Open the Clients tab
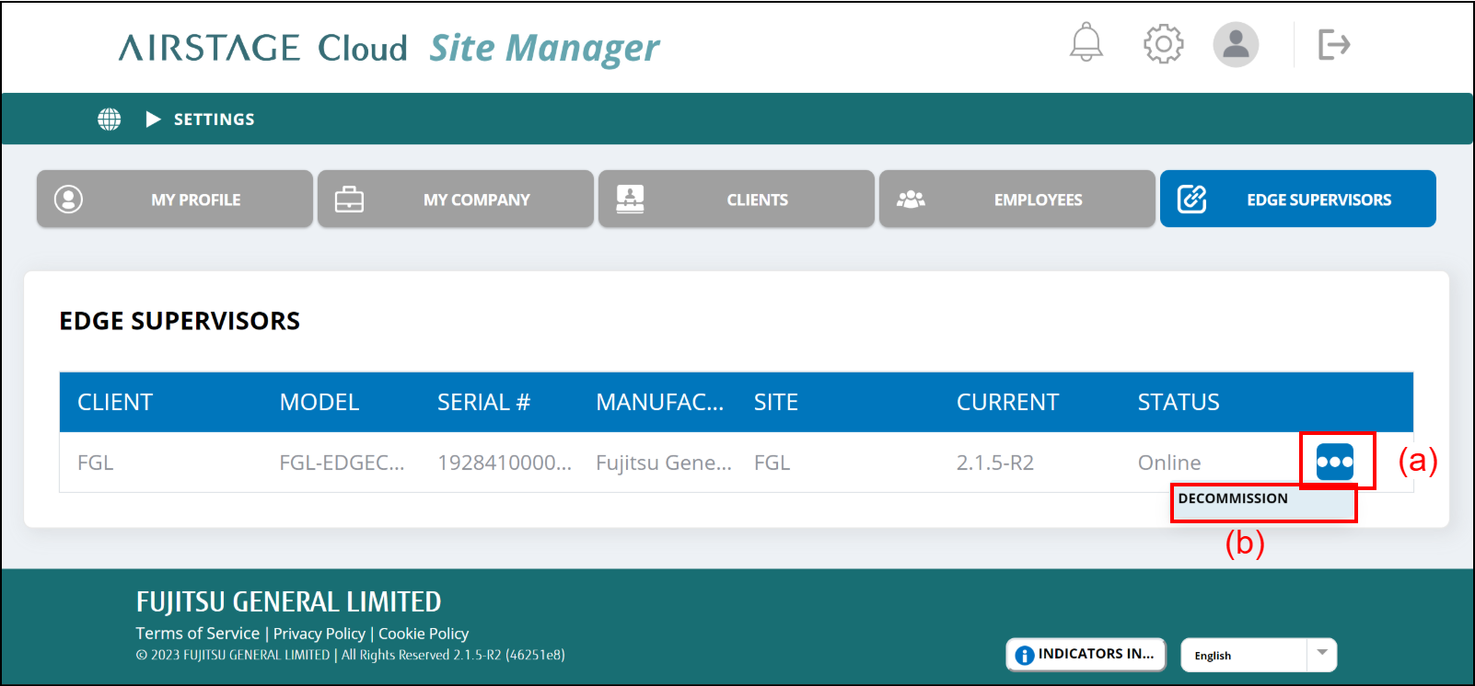This screenshot has width=1475, height=686. coord(737,199)
